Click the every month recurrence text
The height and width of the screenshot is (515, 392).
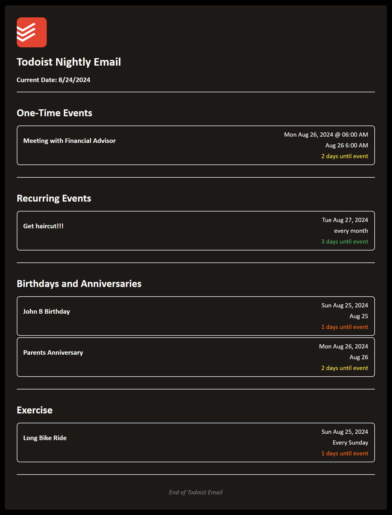click(x=351, y=231)
